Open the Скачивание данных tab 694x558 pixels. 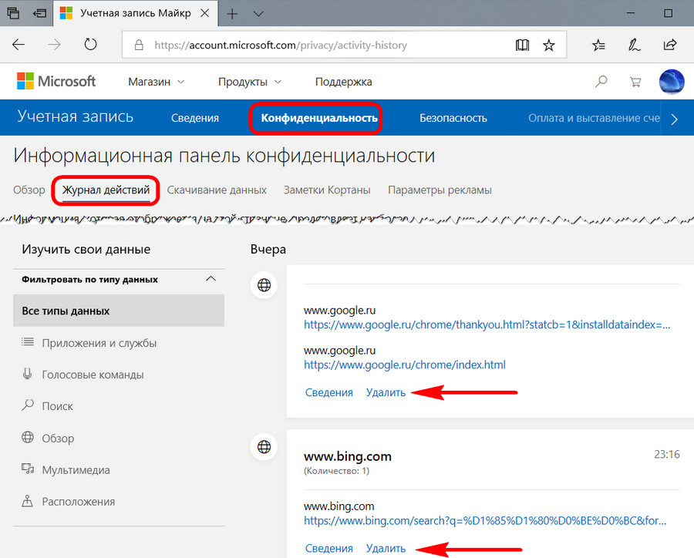pos(217,190)
